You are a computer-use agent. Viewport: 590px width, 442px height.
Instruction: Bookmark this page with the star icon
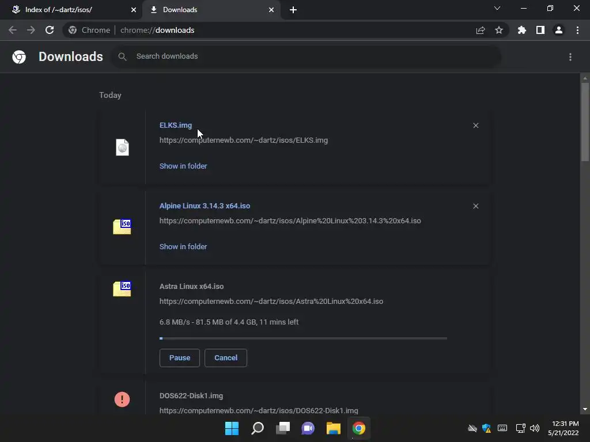tap(499, 30)
